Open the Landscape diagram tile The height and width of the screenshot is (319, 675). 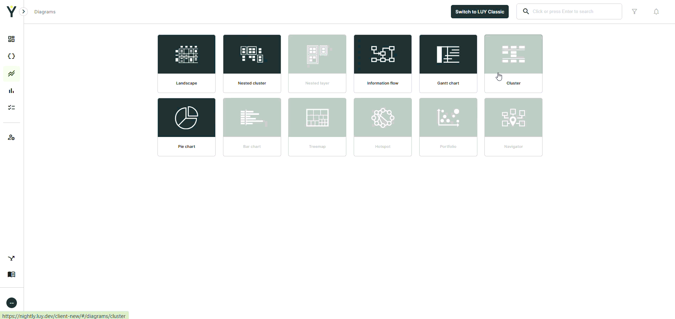186,63
